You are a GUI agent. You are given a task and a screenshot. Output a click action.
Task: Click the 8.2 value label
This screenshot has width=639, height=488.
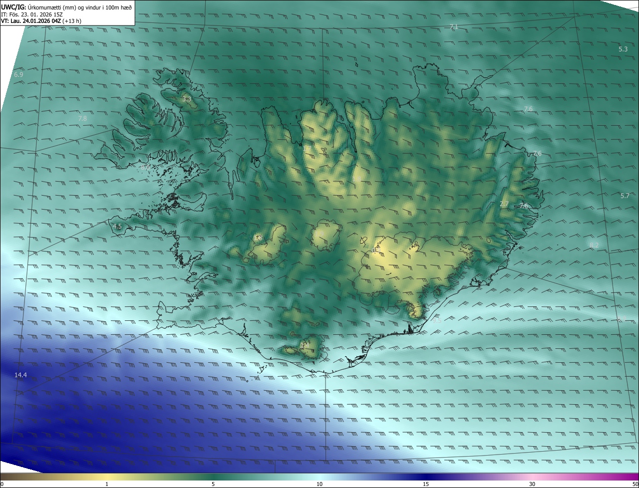coord(594,245)
